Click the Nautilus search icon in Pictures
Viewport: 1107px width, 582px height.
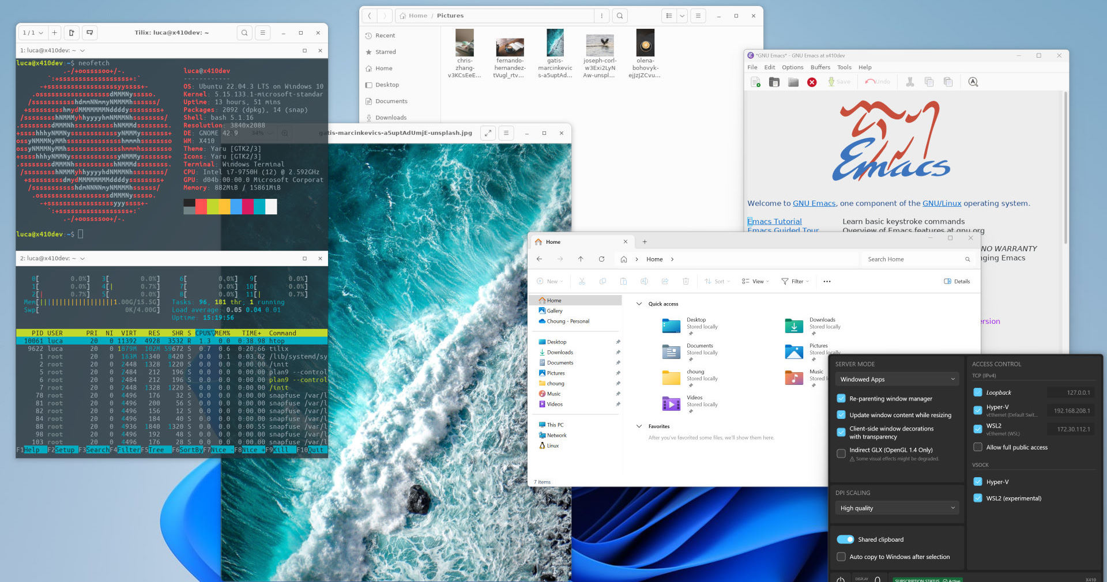[x=620, y=16]
